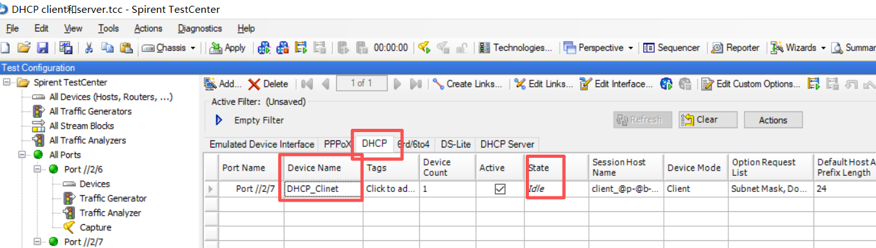Open the File menu
This screenshot has height=248, width=876.
click(12, 28)
